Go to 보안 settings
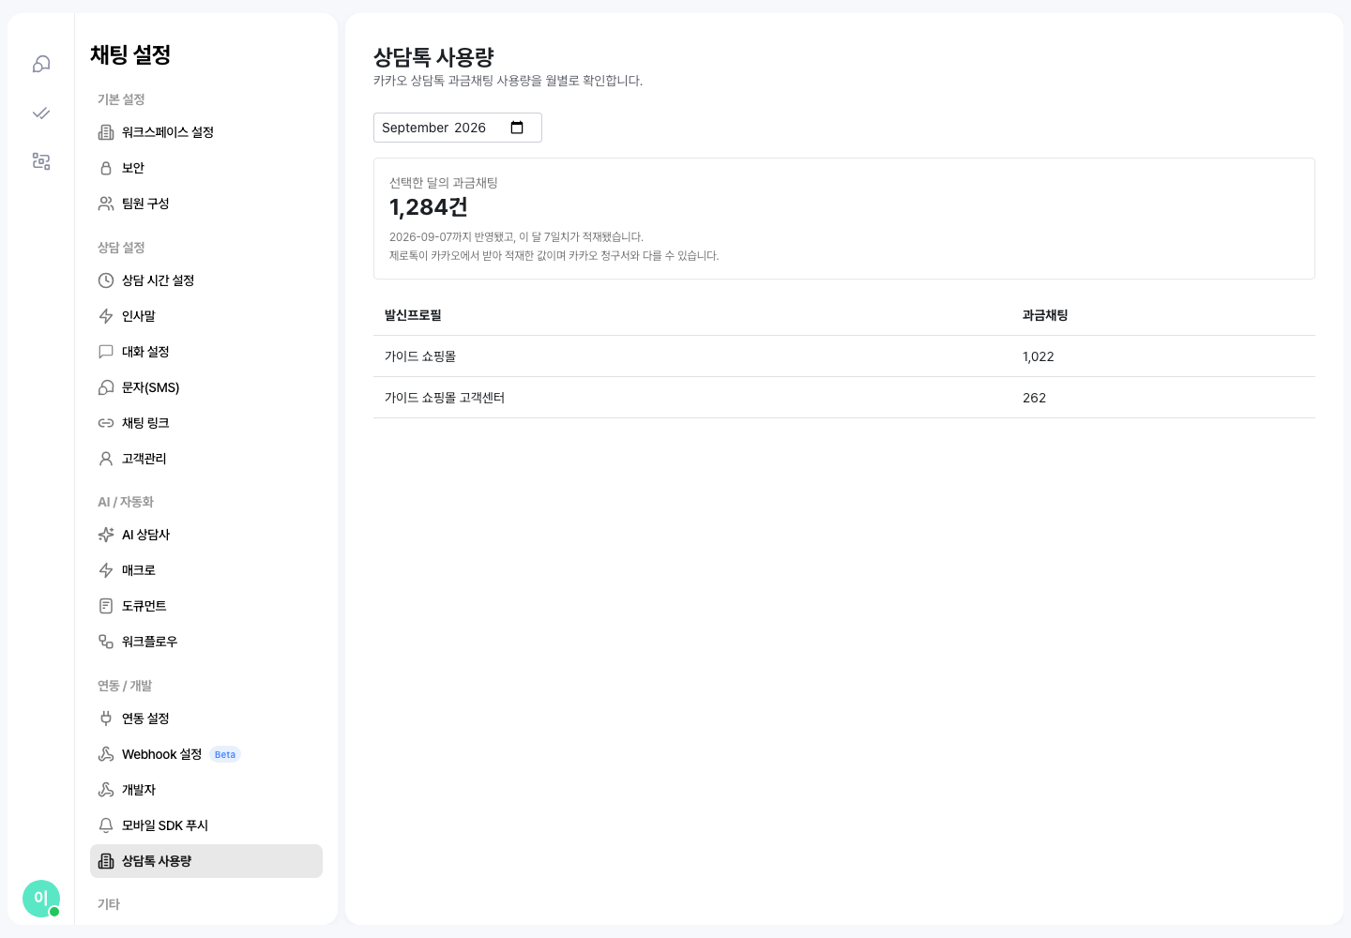The width and height of the screenshot is (1351, 938). pos(206,168)
